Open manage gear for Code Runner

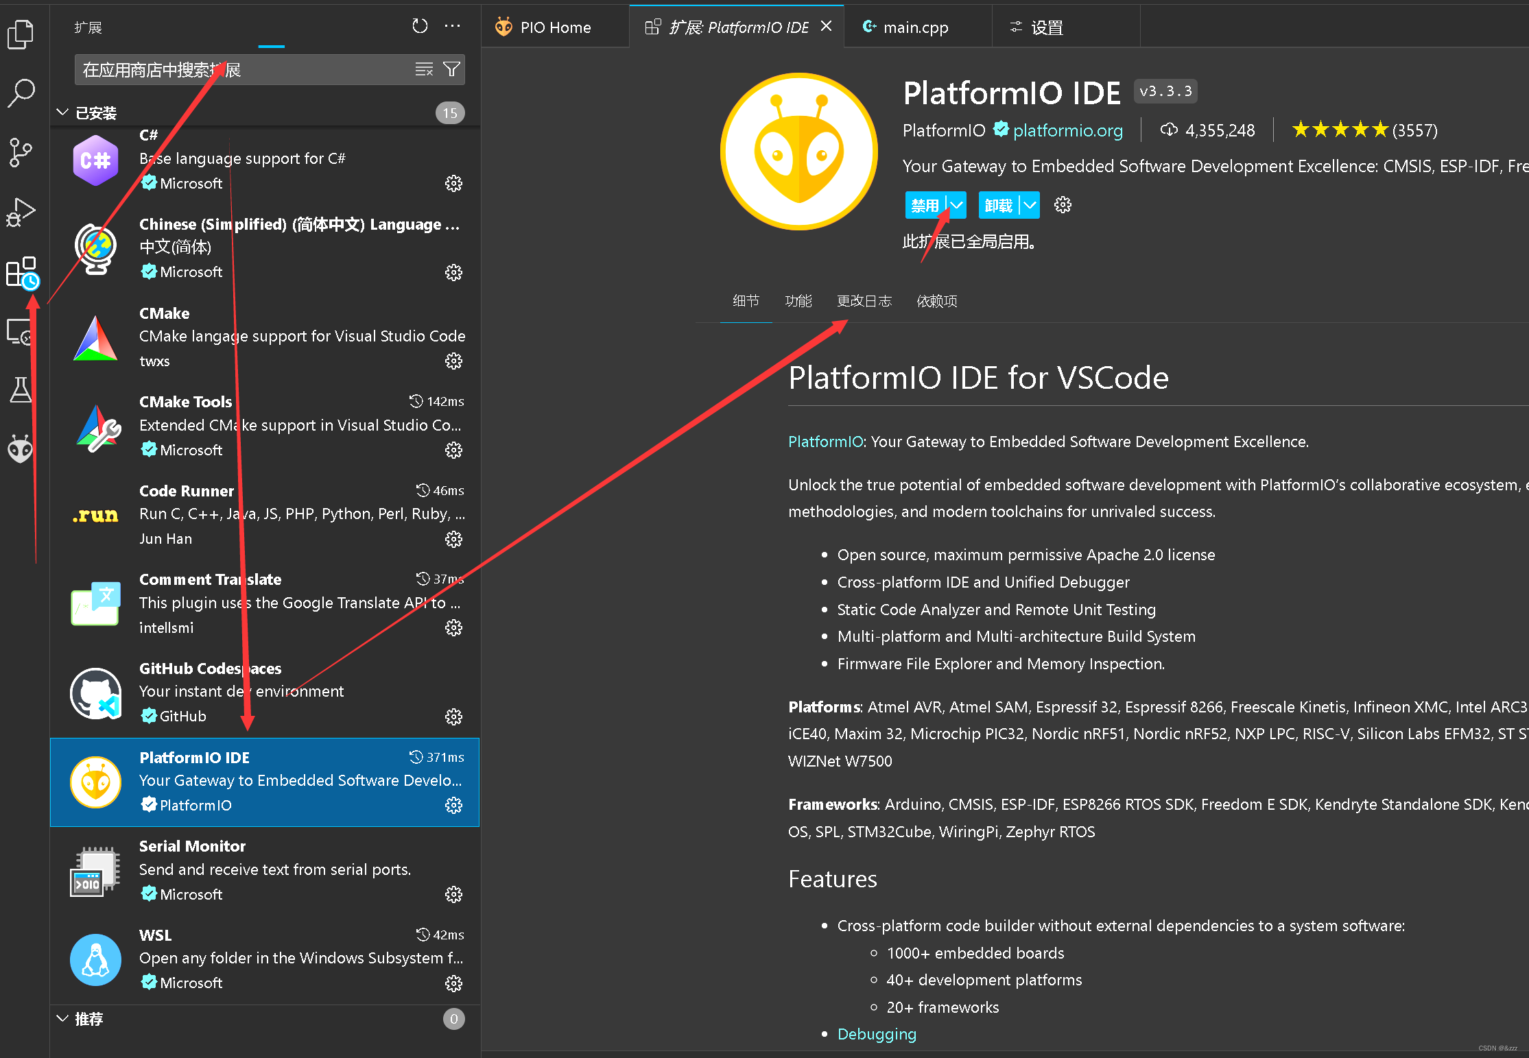pyautogui.click(x=453, y=539)
